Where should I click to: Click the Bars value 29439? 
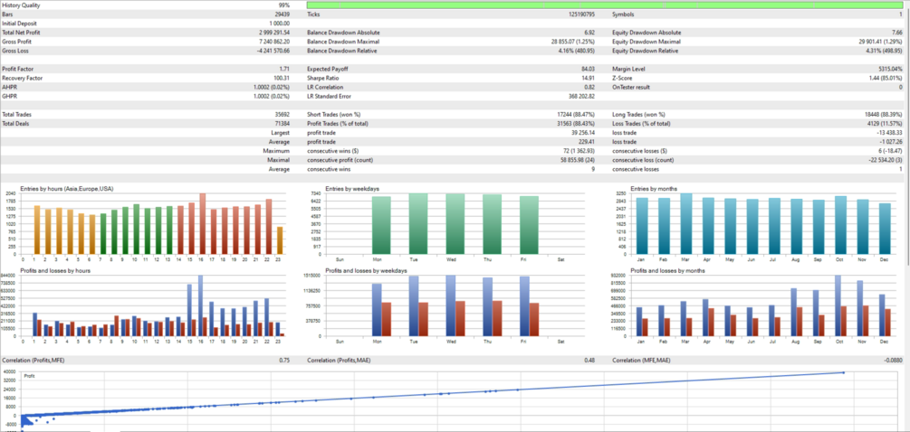(x=282, y=14)
